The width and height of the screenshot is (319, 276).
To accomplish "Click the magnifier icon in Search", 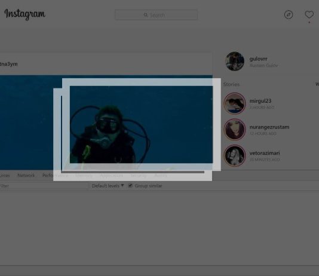I will click(x=146, y=15).
